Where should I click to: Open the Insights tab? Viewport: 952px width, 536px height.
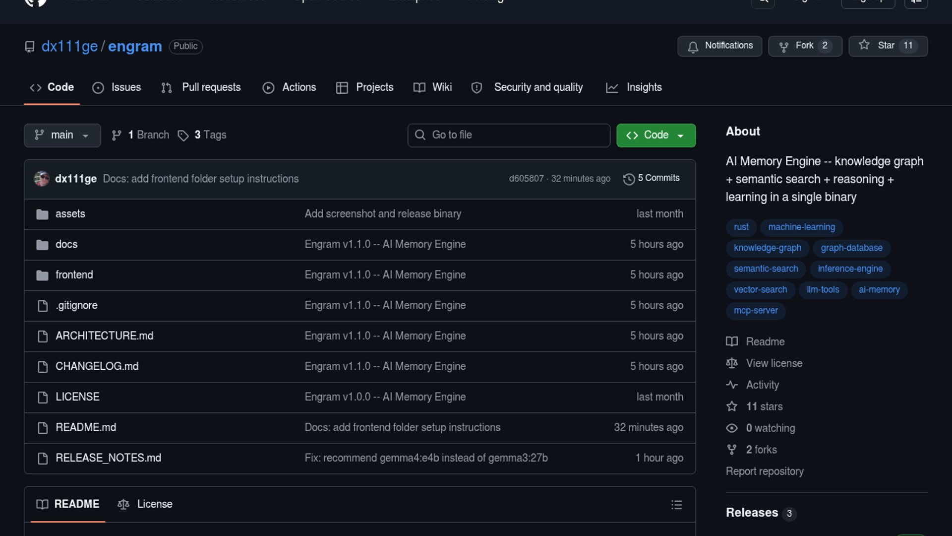[634, 87]
